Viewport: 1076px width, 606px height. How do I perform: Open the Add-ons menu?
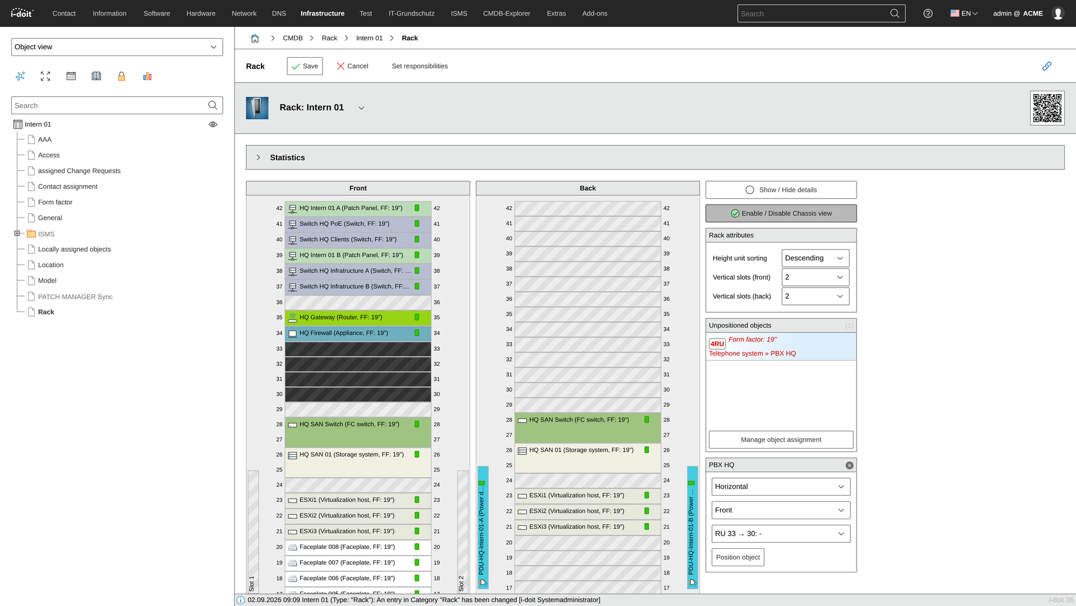tap(595, 13)
